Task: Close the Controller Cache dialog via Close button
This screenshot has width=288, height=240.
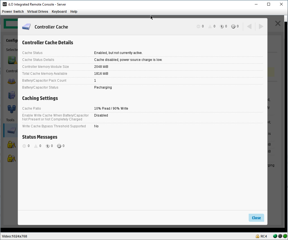Action: click(x=256, y=218)
